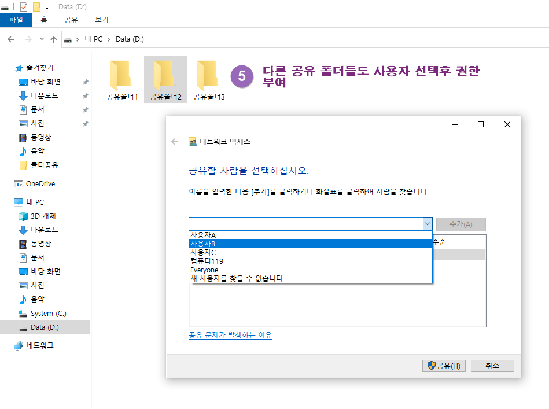The image size is (549, 409).
Task: Click the pin icon next to 사진
Action: click(85, 124)
